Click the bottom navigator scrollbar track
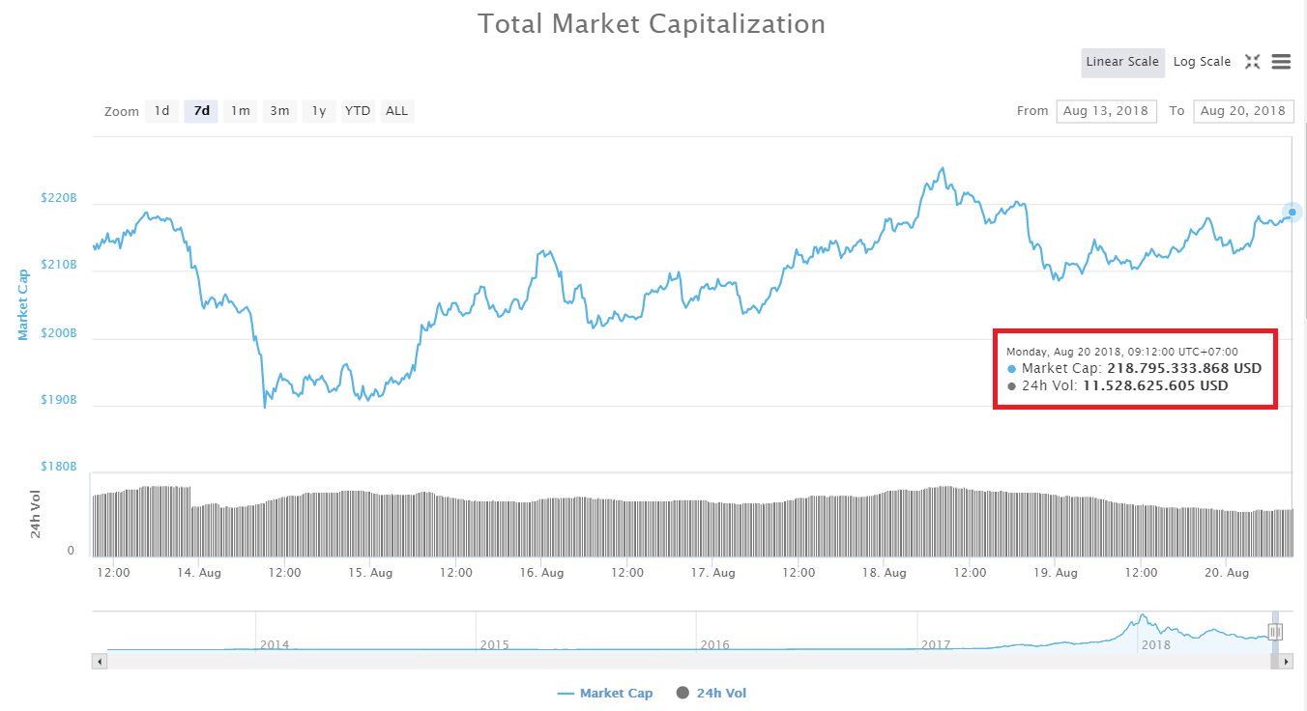This screenshot has width=1307, height=711. click(677, 661)
